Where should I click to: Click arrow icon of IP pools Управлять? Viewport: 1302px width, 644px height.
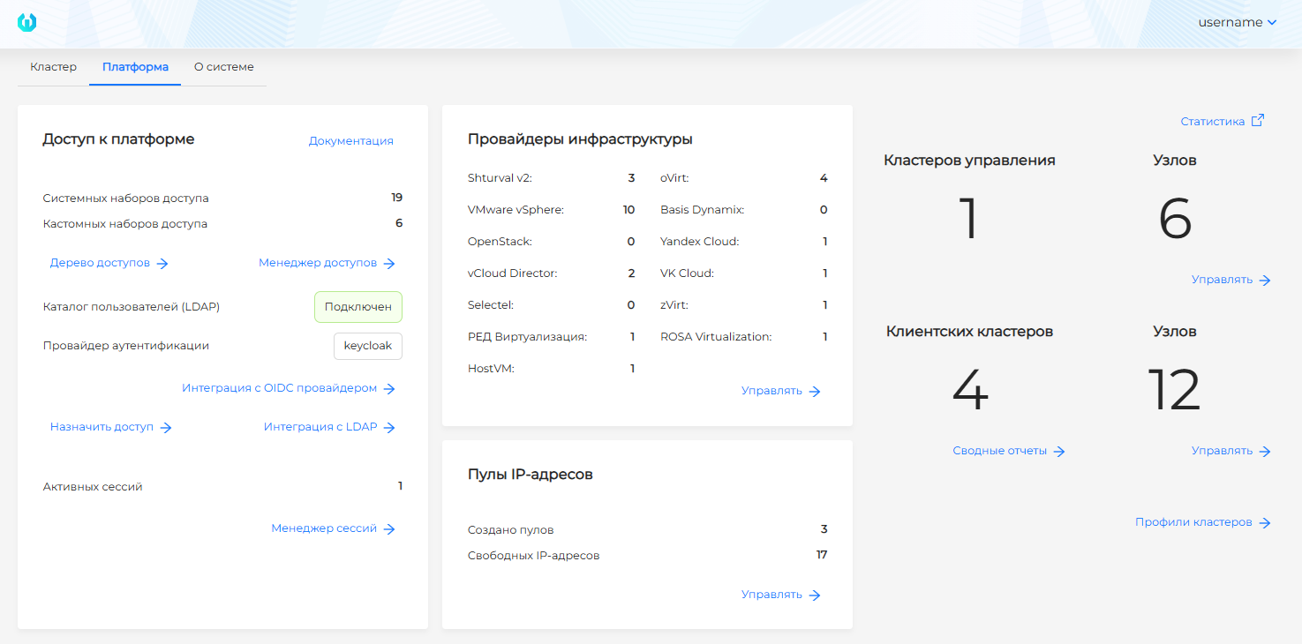click(815, 595)
